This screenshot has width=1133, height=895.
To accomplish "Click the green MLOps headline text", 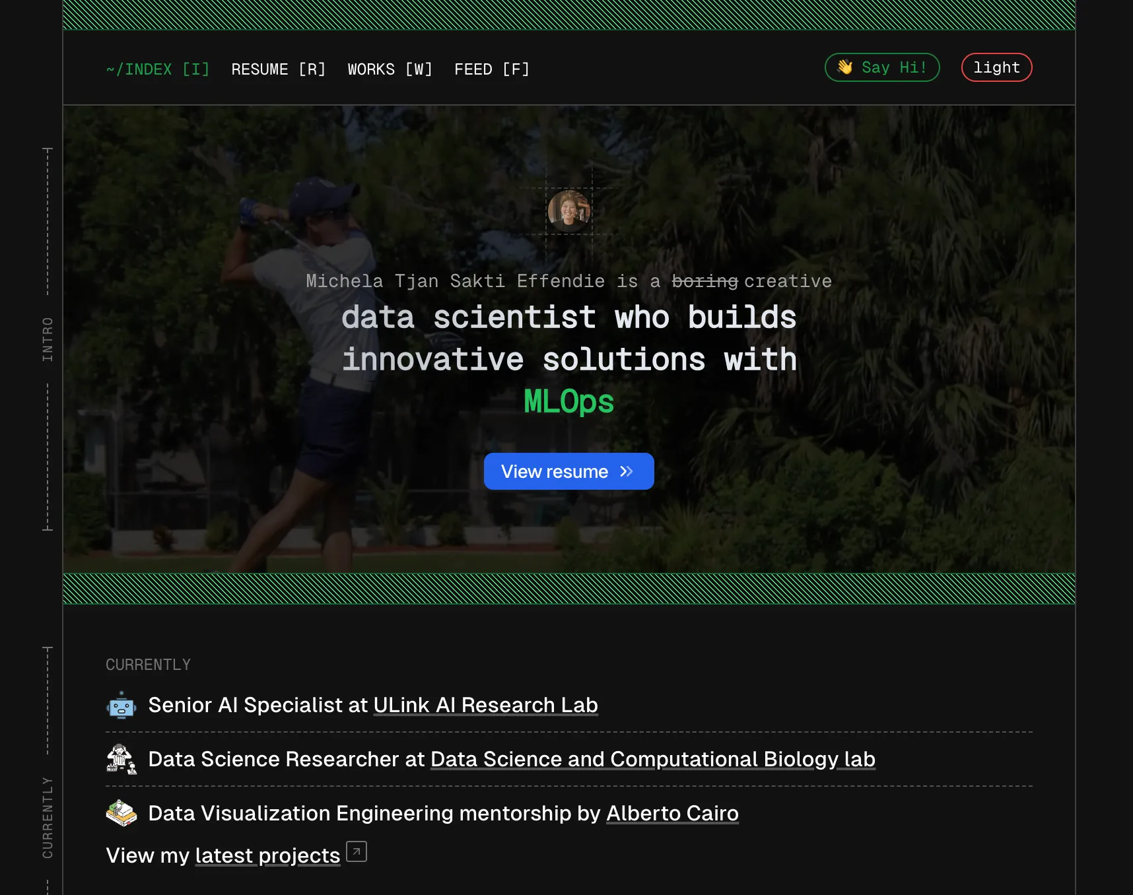I will [568, 402].
